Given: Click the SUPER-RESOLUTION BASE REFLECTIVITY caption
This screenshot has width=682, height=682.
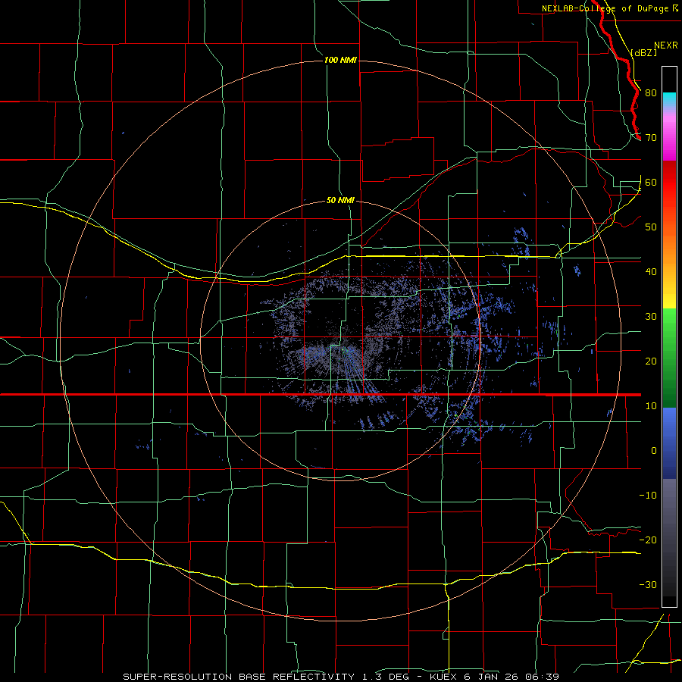Looking at the screenshot, I should (x=239, y=677).
